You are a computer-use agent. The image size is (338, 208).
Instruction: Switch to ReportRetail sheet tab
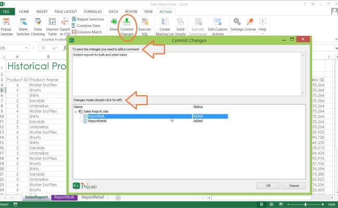(93, 197)
